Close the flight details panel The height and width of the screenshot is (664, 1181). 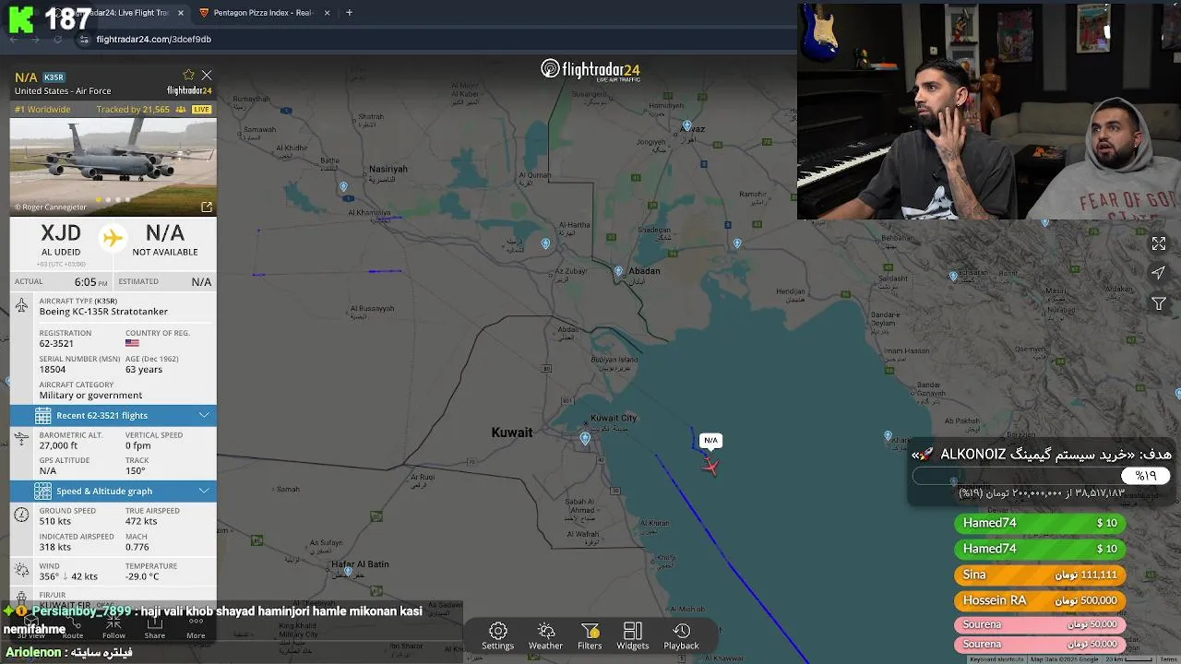(207, 75)
